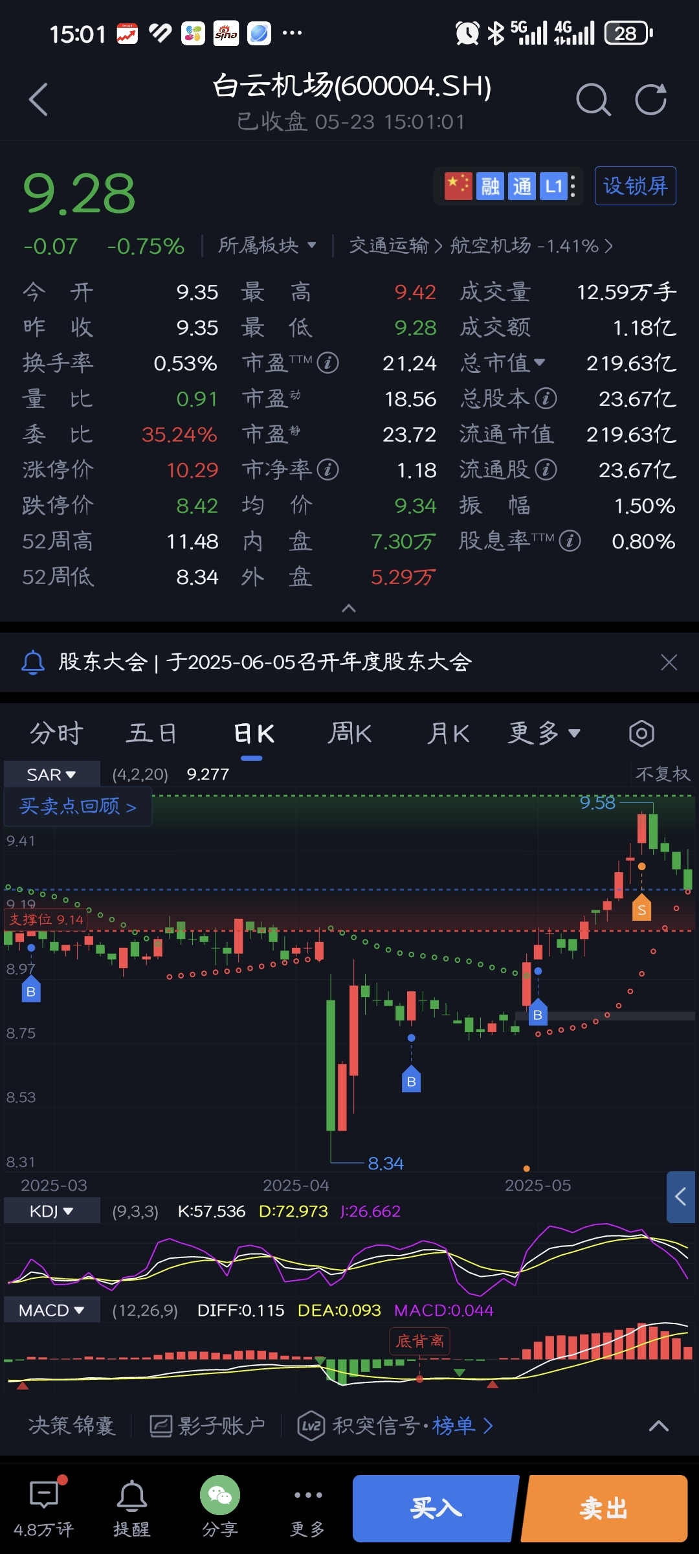Open 买卖点回顾 link

pos(78,806)
